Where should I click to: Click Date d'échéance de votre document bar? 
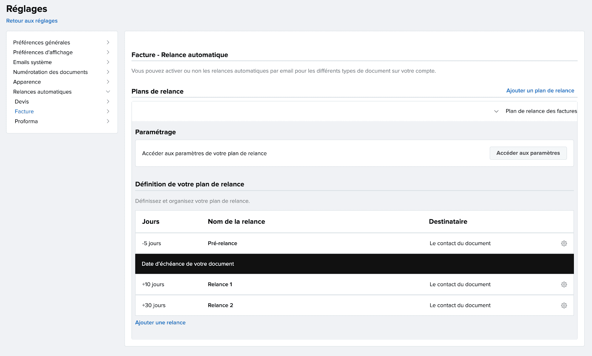pos(354,264)
